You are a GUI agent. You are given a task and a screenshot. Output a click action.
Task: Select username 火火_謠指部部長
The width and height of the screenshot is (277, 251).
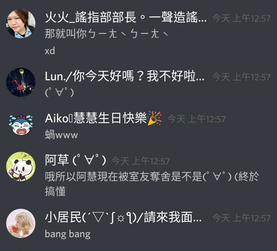(126, 18)
